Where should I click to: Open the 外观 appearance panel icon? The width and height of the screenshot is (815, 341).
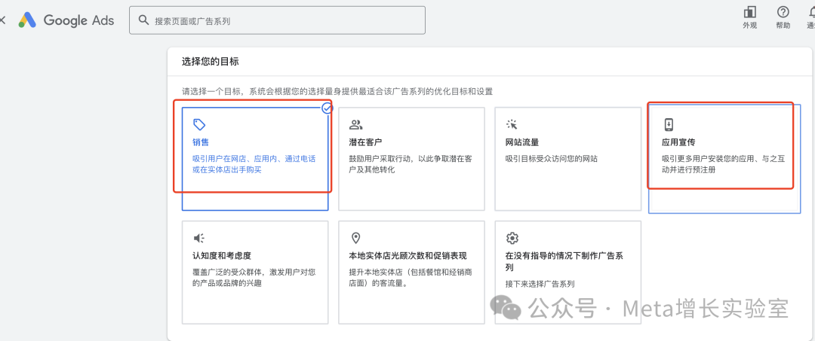749,12
